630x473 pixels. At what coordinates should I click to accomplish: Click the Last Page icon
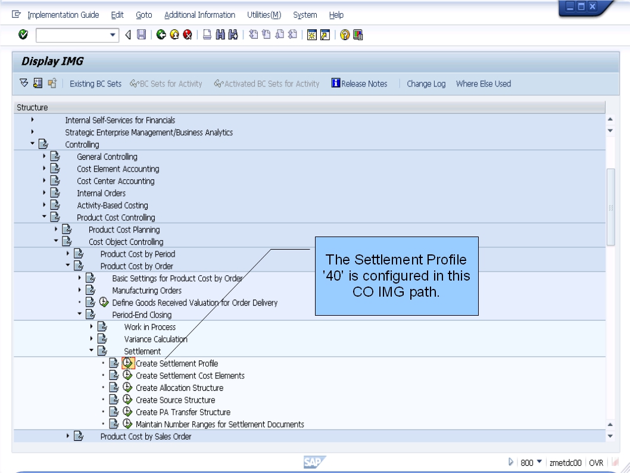pyautogui.click(x=292, y=35)
